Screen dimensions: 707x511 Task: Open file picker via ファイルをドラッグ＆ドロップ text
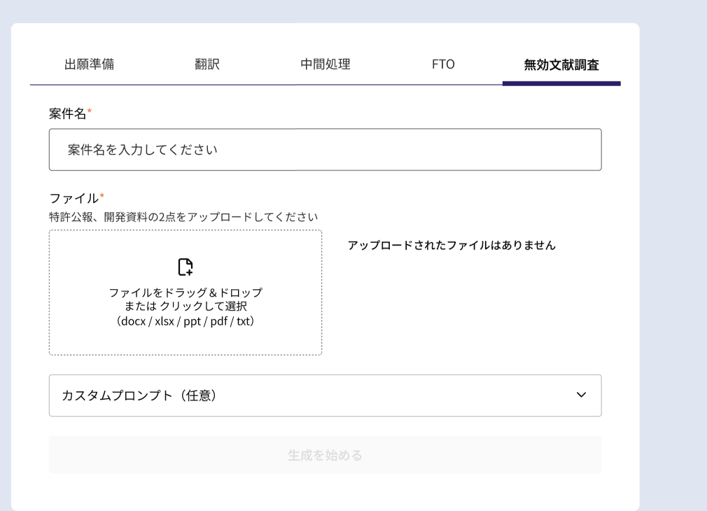pos(185,293)
